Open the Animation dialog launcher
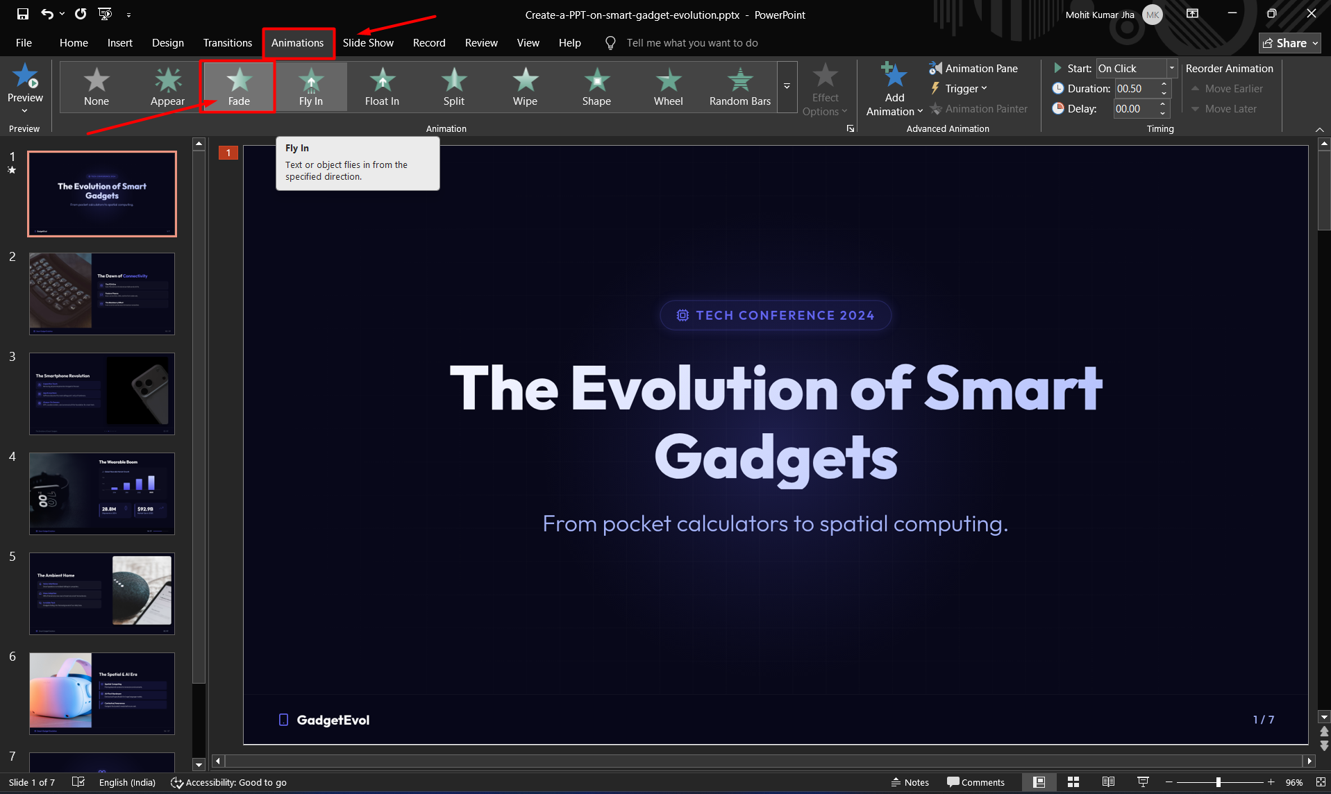 (850, 128)
